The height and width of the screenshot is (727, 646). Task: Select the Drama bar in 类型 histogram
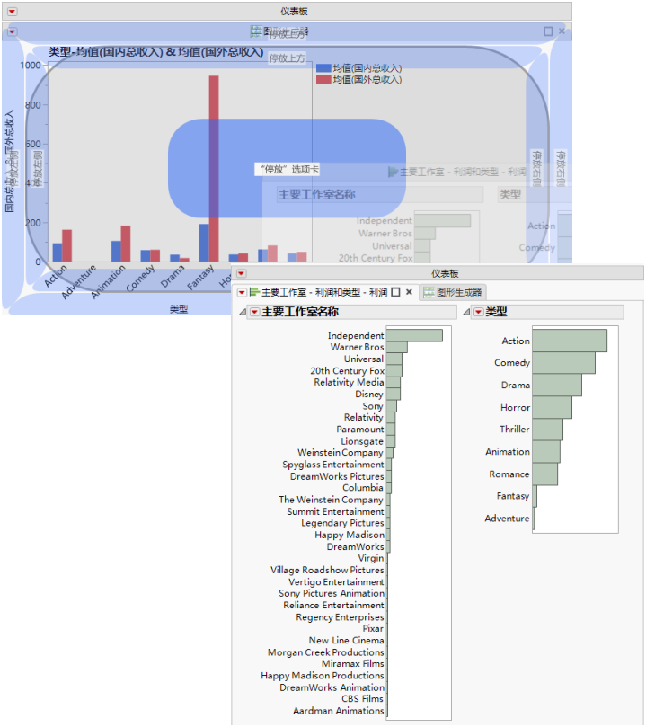point(557,385)
